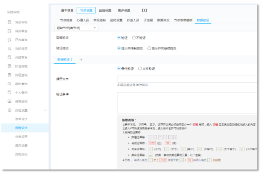
Task: Open the 节点表单模板 sub-tab
Action: (183, 20)
